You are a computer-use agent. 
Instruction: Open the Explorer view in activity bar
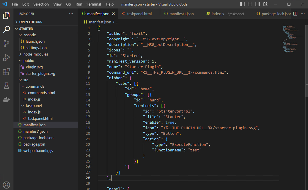tap(6, 15)
